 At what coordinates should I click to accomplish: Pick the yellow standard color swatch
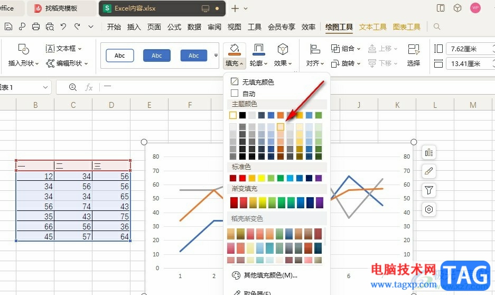[261, 178]
